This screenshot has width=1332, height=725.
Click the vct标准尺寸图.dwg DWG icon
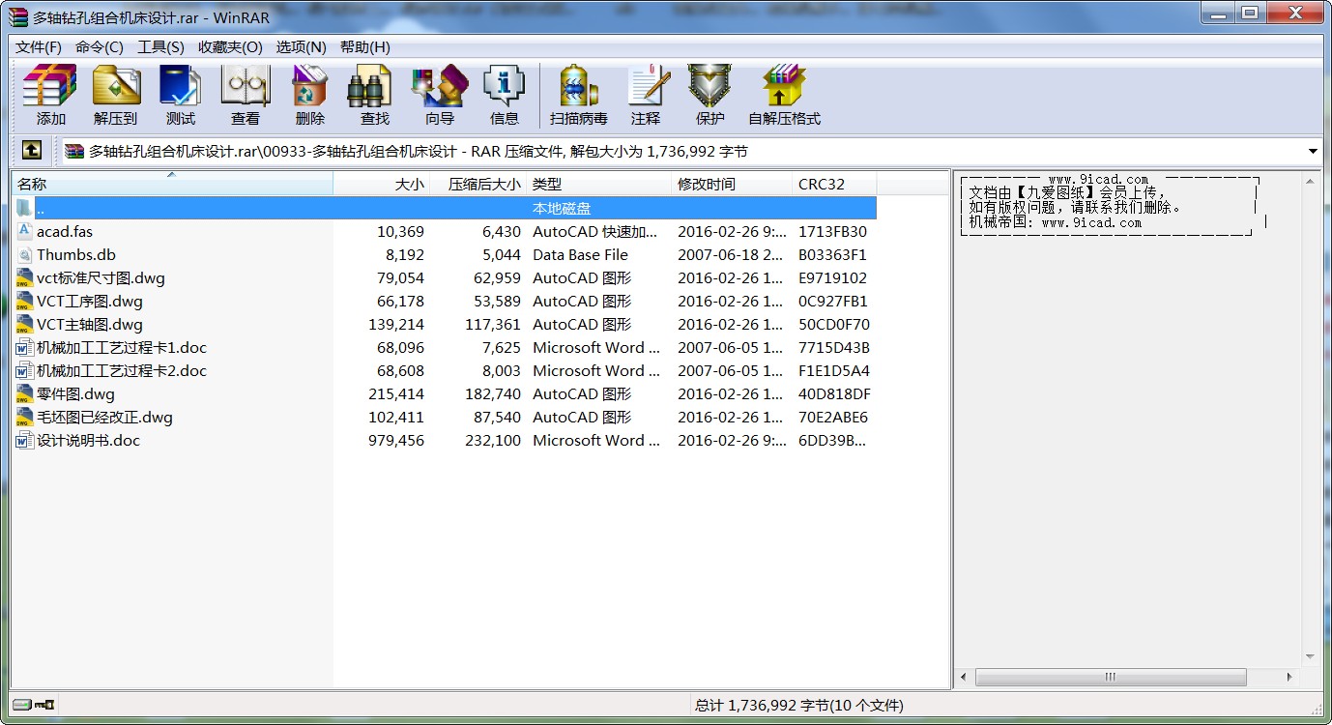click(25, 277)
